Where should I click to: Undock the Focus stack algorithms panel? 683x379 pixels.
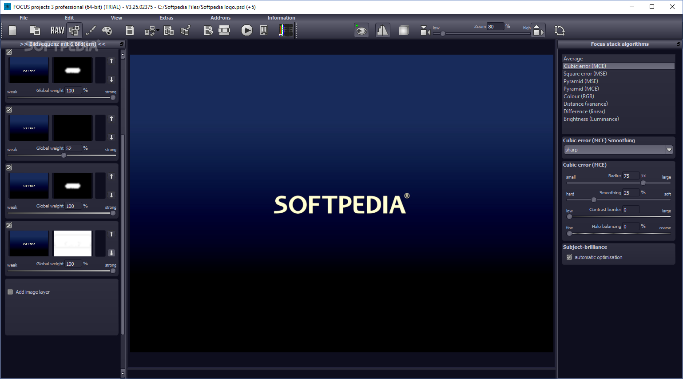click(x=678, y=44)
